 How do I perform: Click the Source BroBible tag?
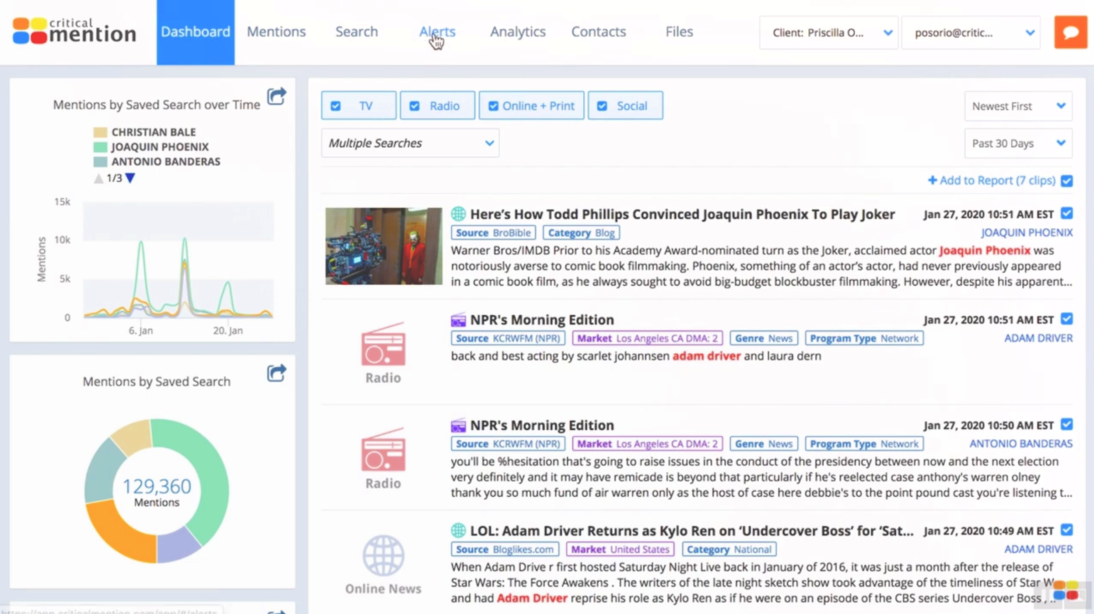(x=493, y=233)
